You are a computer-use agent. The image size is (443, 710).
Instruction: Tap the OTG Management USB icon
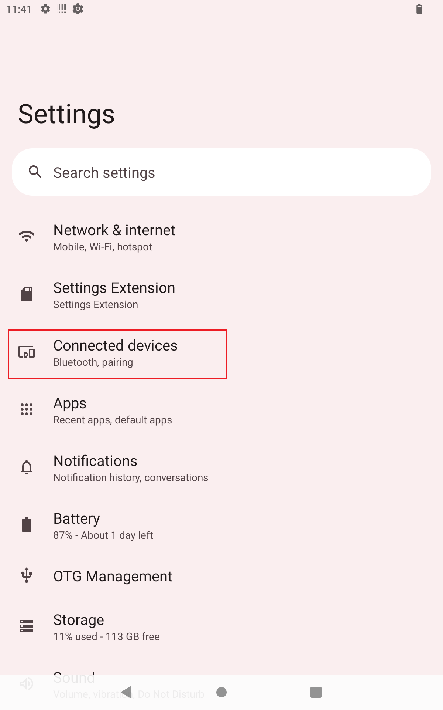pyautogui.click(x=27, y=575)
